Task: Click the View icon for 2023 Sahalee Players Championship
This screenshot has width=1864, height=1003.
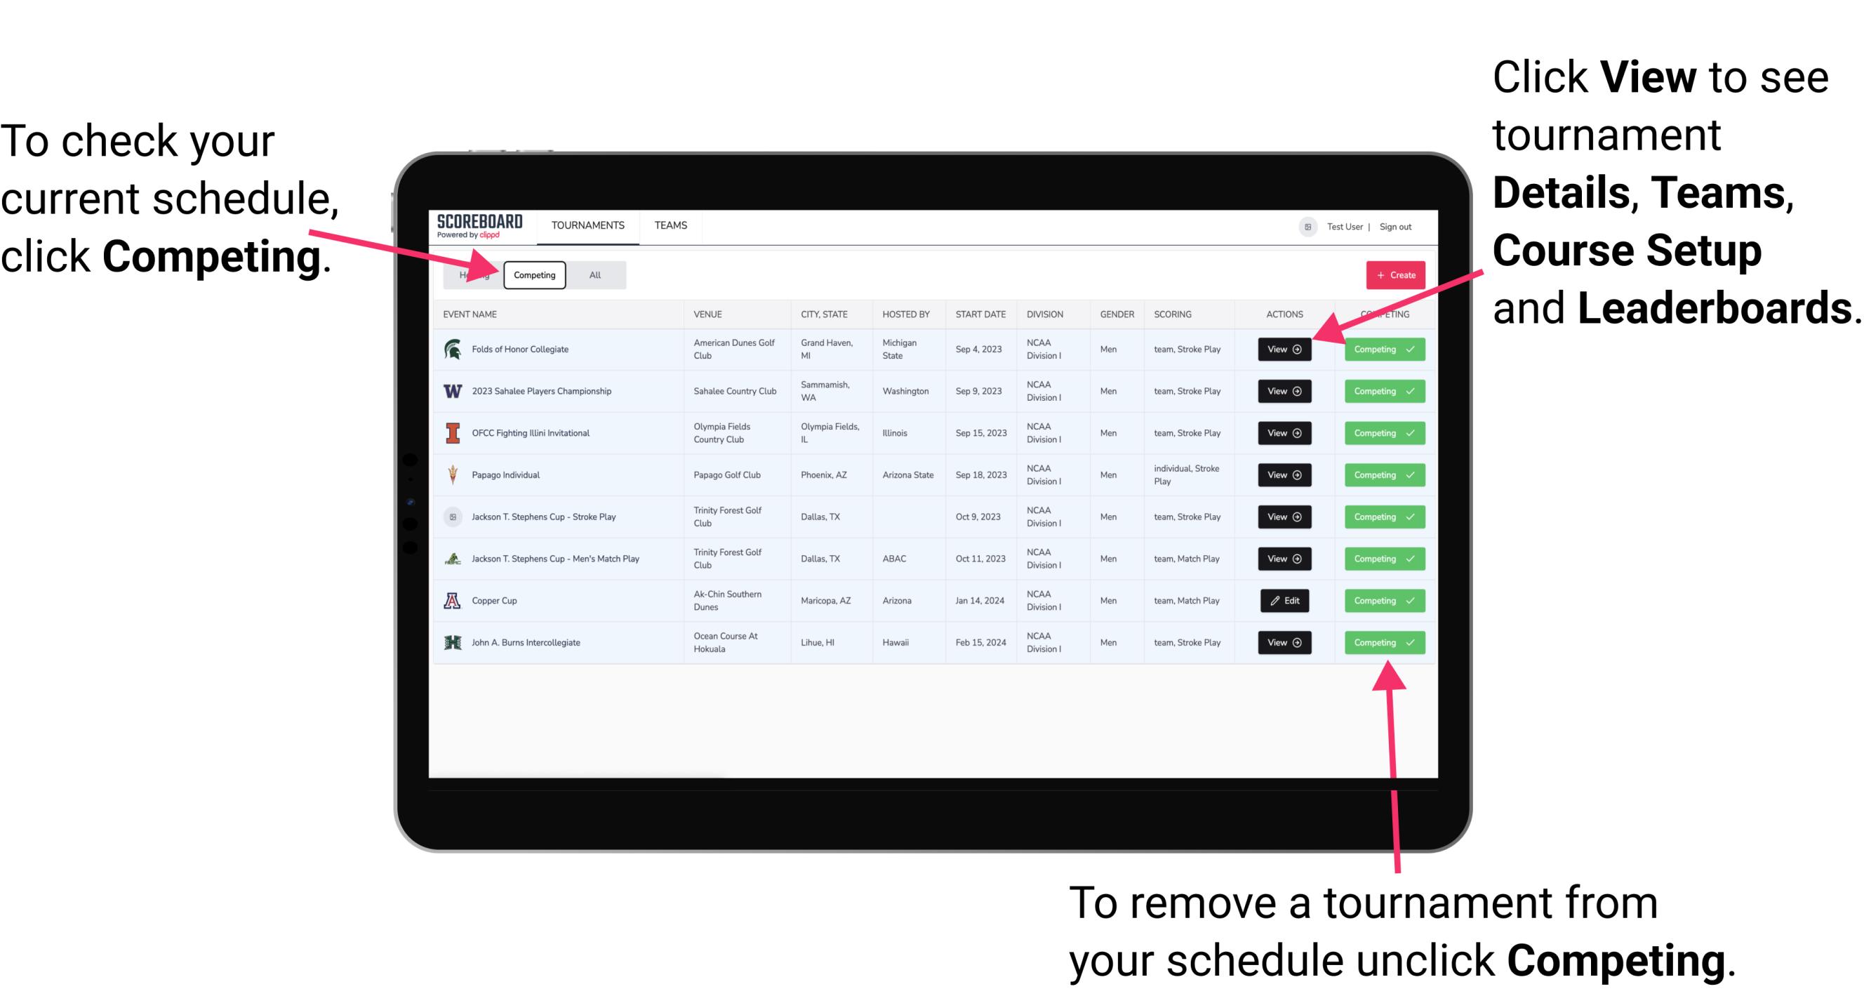Action: pyautogui.click(x=1281, y=392)
